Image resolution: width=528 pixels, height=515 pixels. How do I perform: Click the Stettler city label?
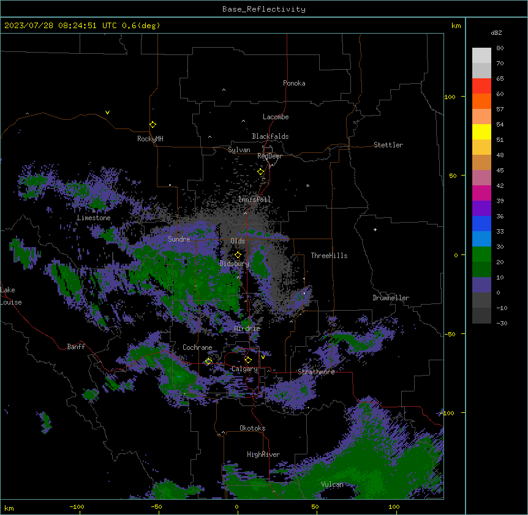[x=388, y=145]
